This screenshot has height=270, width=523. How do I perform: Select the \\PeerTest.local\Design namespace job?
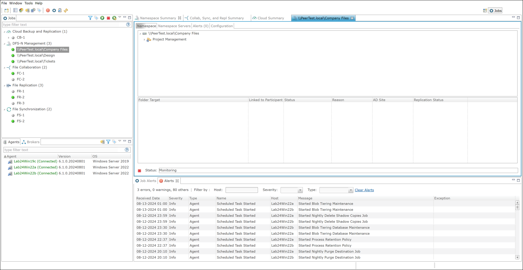(x=36, y=55)
